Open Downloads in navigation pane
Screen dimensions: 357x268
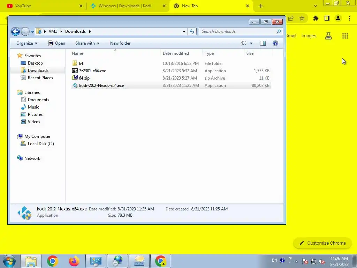coord(35,70)
